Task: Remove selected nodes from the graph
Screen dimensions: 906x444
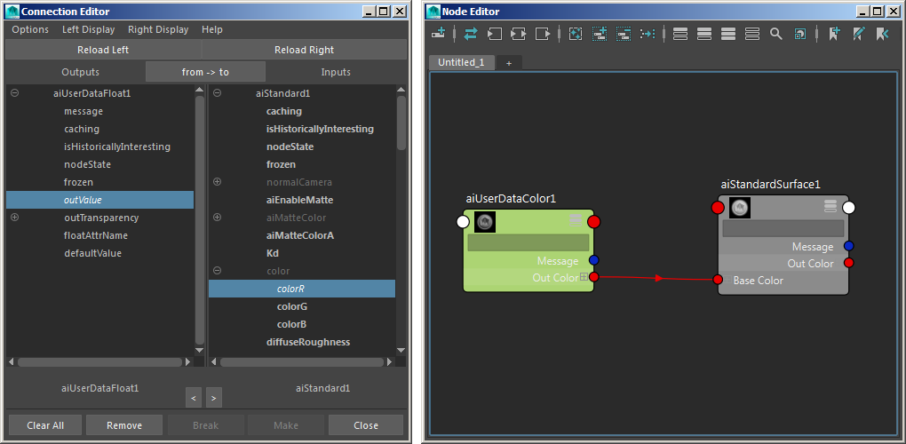Action: click(624, 34)
